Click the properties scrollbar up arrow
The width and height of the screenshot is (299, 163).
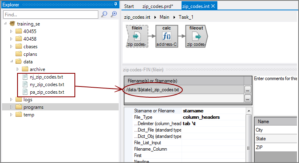click(x=249, y=111)
